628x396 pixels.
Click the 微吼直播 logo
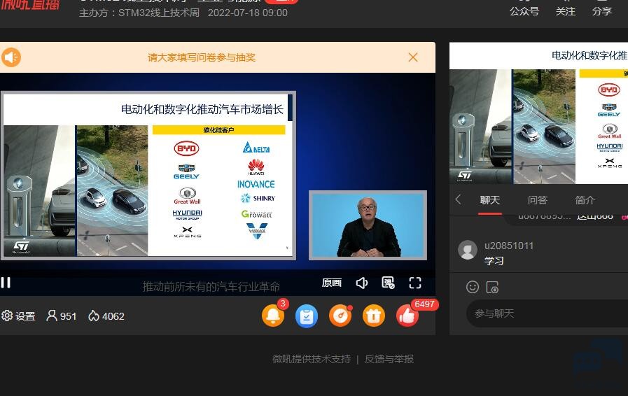pyautogui.click(x=30, y=5)
